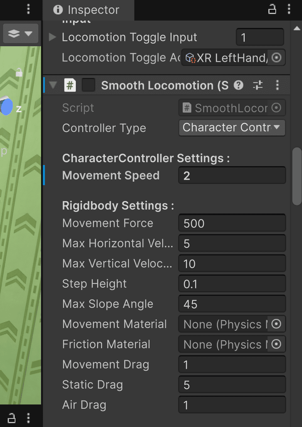Click the Inspector lock icon

click(x=272, y=10)
